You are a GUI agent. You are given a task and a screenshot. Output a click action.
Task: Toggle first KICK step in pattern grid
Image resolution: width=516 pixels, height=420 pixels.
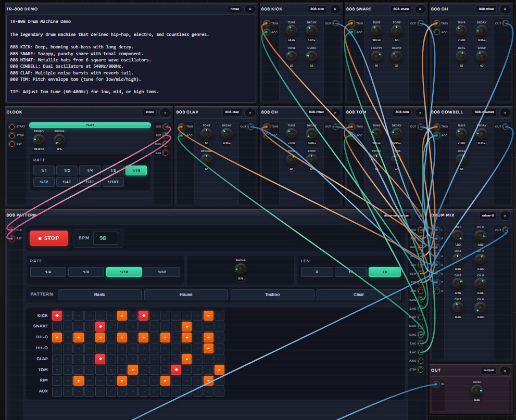[57, 315]
